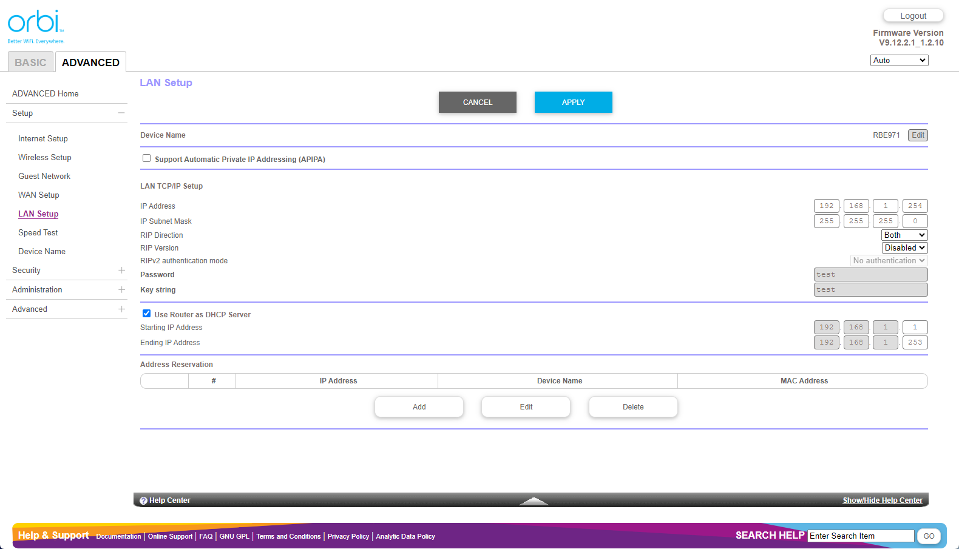959x549 pixels.
Task: Edit the device name RBE971
Action: 918,135
